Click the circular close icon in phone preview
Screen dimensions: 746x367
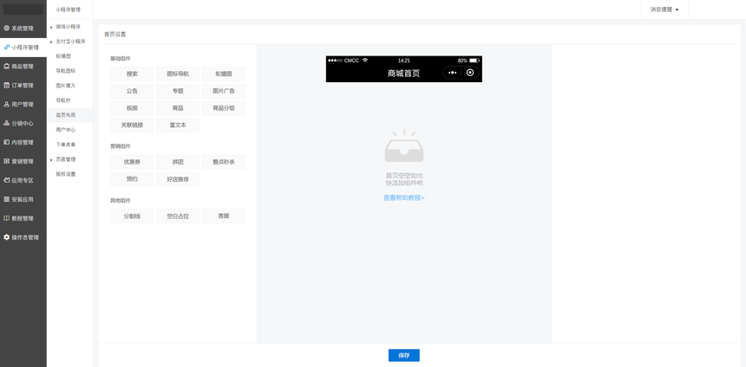pos(470,73)
